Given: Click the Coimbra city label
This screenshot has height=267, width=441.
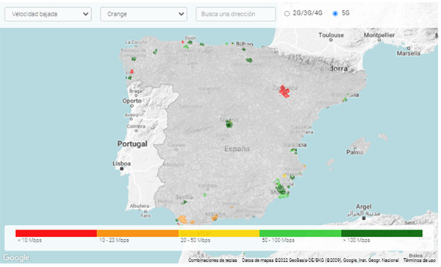Looking at the screenshot, I should 136,127.
